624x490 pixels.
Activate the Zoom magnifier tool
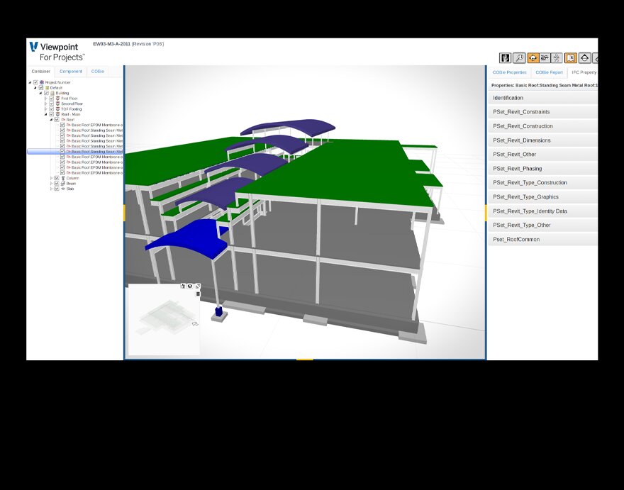click(518, 57)
